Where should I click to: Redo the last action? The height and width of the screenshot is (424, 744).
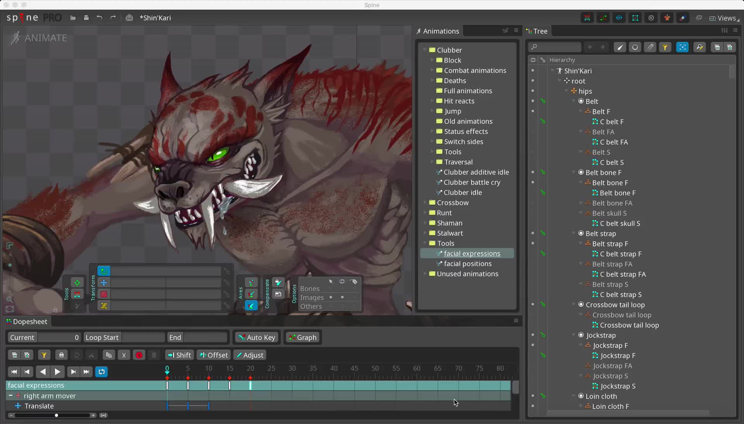click(x=113, y=18)
